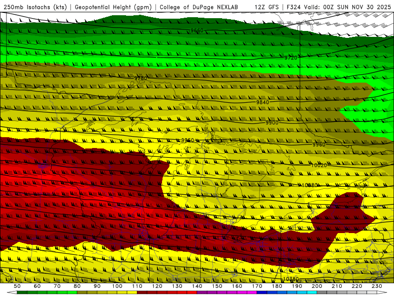Screen dimensions: 394x295
Task: Click the 90 kts color scale label
Action: (x=97, y=286)
